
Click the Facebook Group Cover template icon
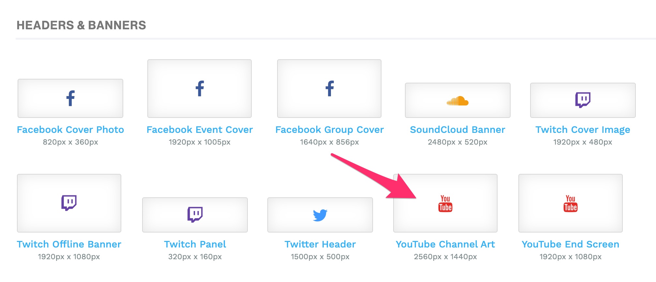(329, 89)
